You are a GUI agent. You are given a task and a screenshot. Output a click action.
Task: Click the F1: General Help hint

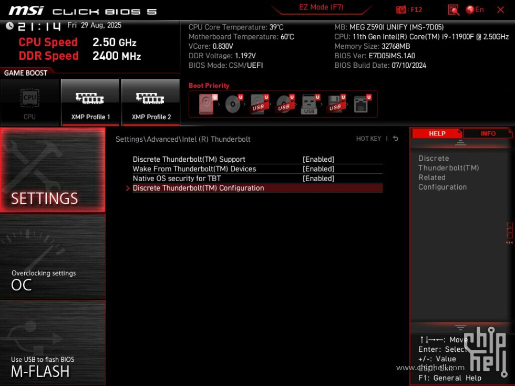(x=450, y=378)
